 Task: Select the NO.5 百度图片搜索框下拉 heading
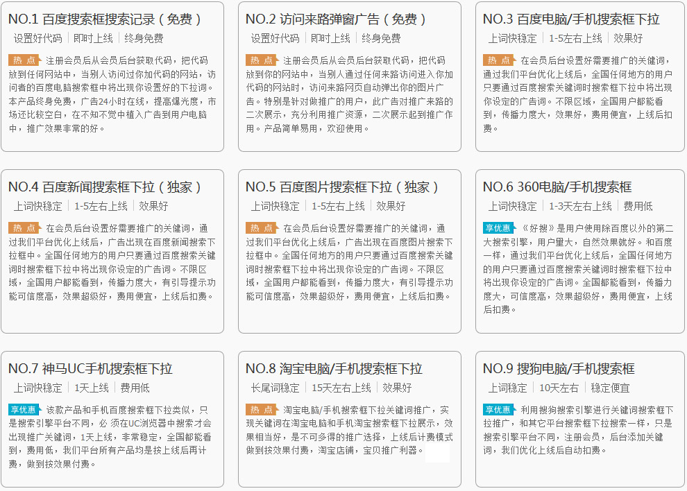coord(343,187)
